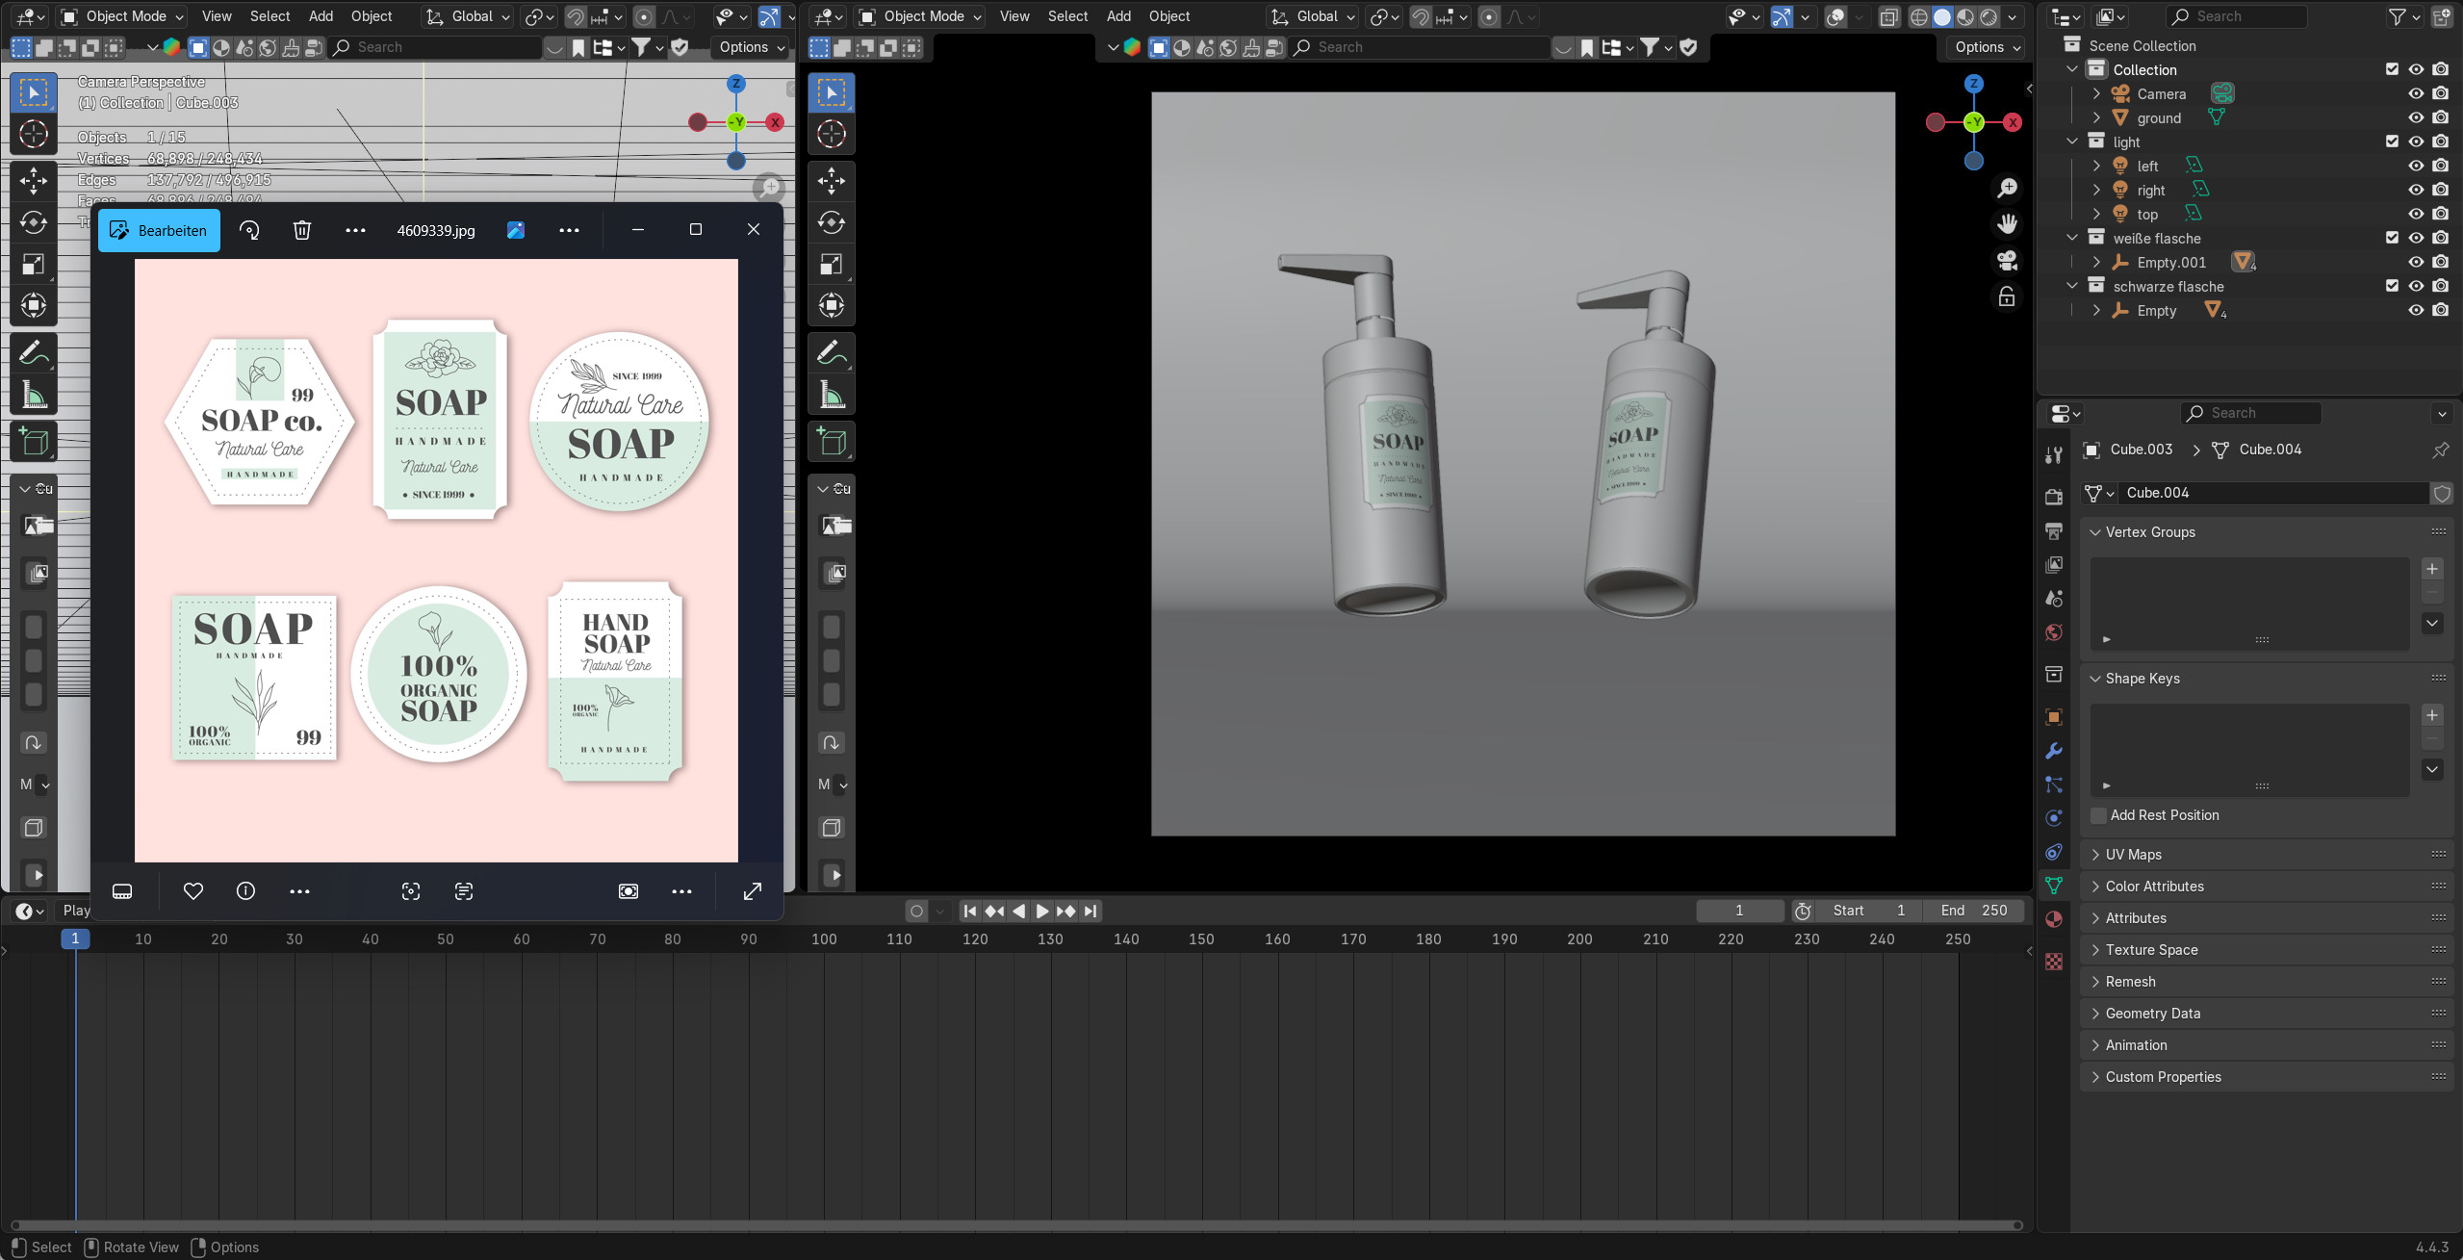Expand the Geometry Data panel
This screenshot has height=1260, width=2463.
[2267, 1014]
